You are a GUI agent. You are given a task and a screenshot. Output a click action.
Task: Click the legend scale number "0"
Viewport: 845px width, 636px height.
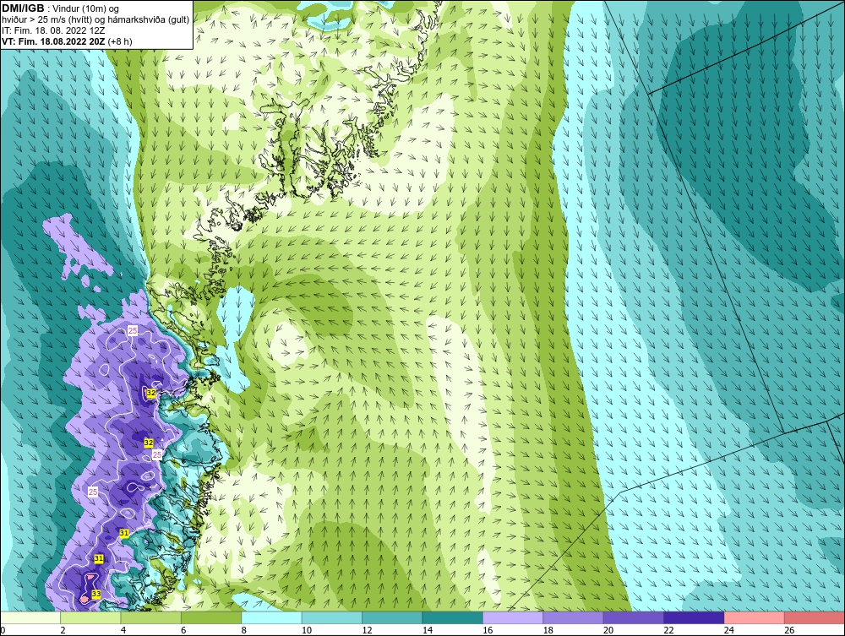[x=3, y=631]
